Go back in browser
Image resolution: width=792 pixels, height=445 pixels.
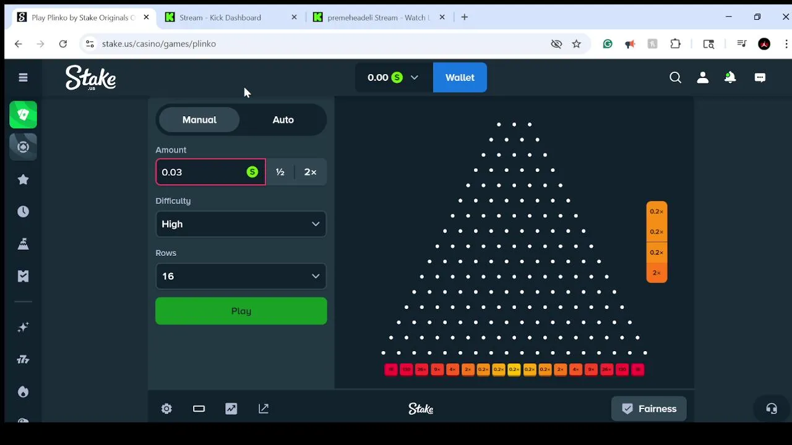click(18, 44)
